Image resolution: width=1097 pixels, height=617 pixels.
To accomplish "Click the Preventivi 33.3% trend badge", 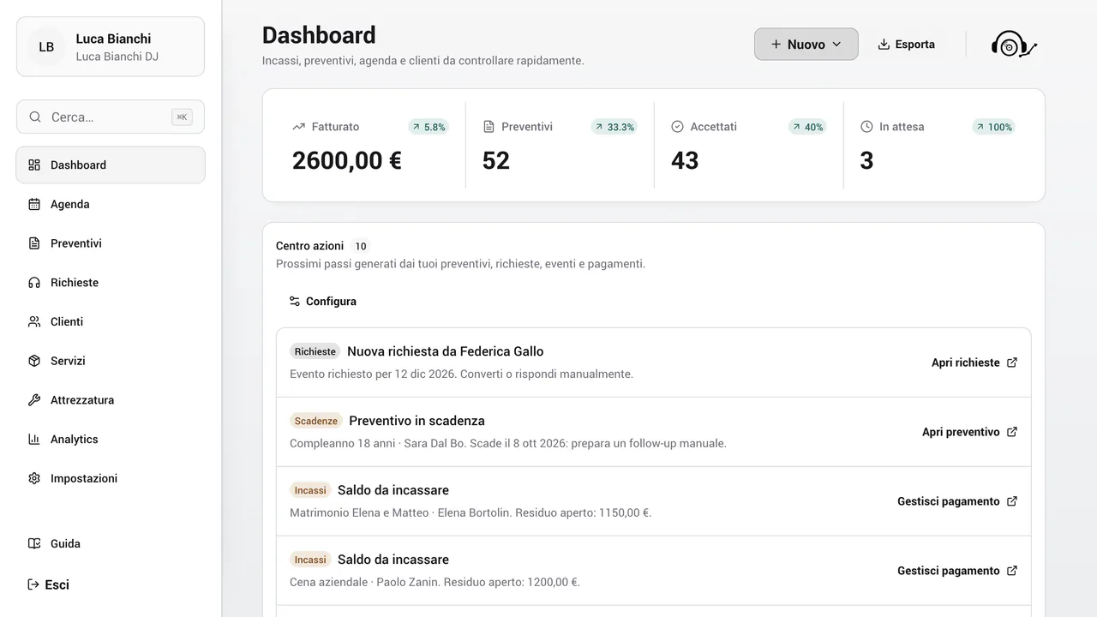I will click(x=614, y=127).
